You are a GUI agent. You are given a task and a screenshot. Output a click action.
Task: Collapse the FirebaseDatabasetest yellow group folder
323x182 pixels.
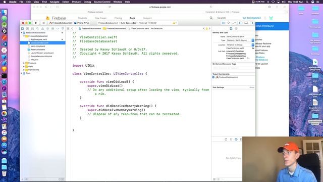(x=24, y=36)
